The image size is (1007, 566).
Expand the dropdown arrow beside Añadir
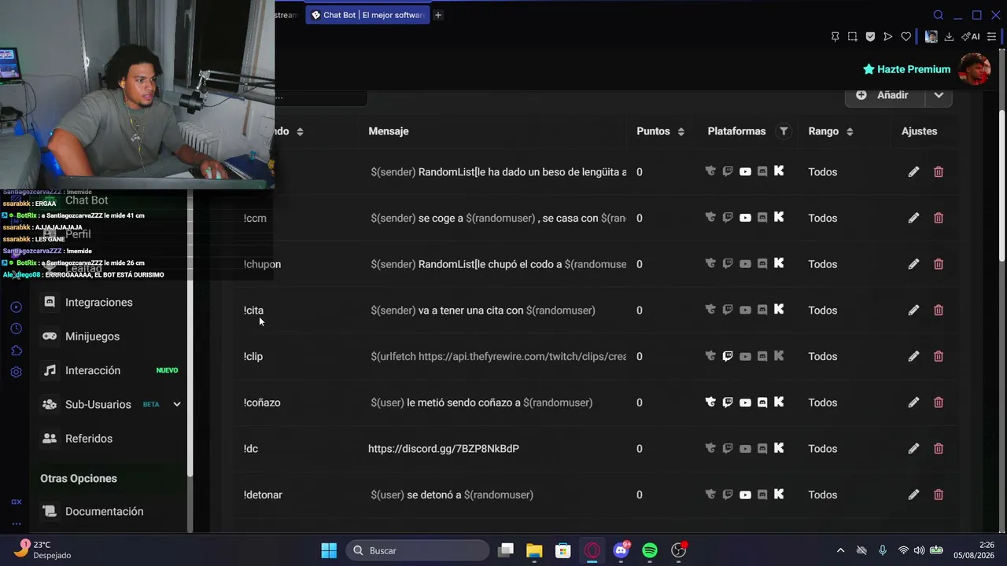[x=939, y=95]
